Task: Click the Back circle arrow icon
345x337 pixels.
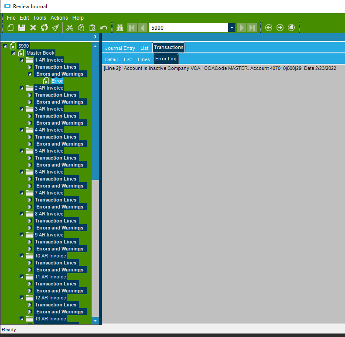Action: (x=269, y=28)
